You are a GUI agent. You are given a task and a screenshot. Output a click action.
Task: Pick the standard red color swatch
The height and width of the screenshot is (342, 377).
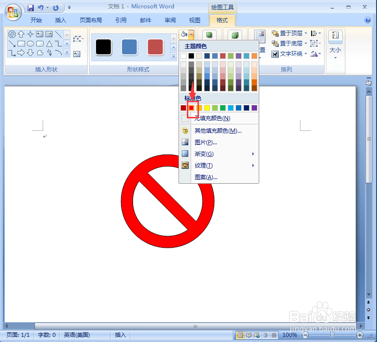tap(191, 108)
